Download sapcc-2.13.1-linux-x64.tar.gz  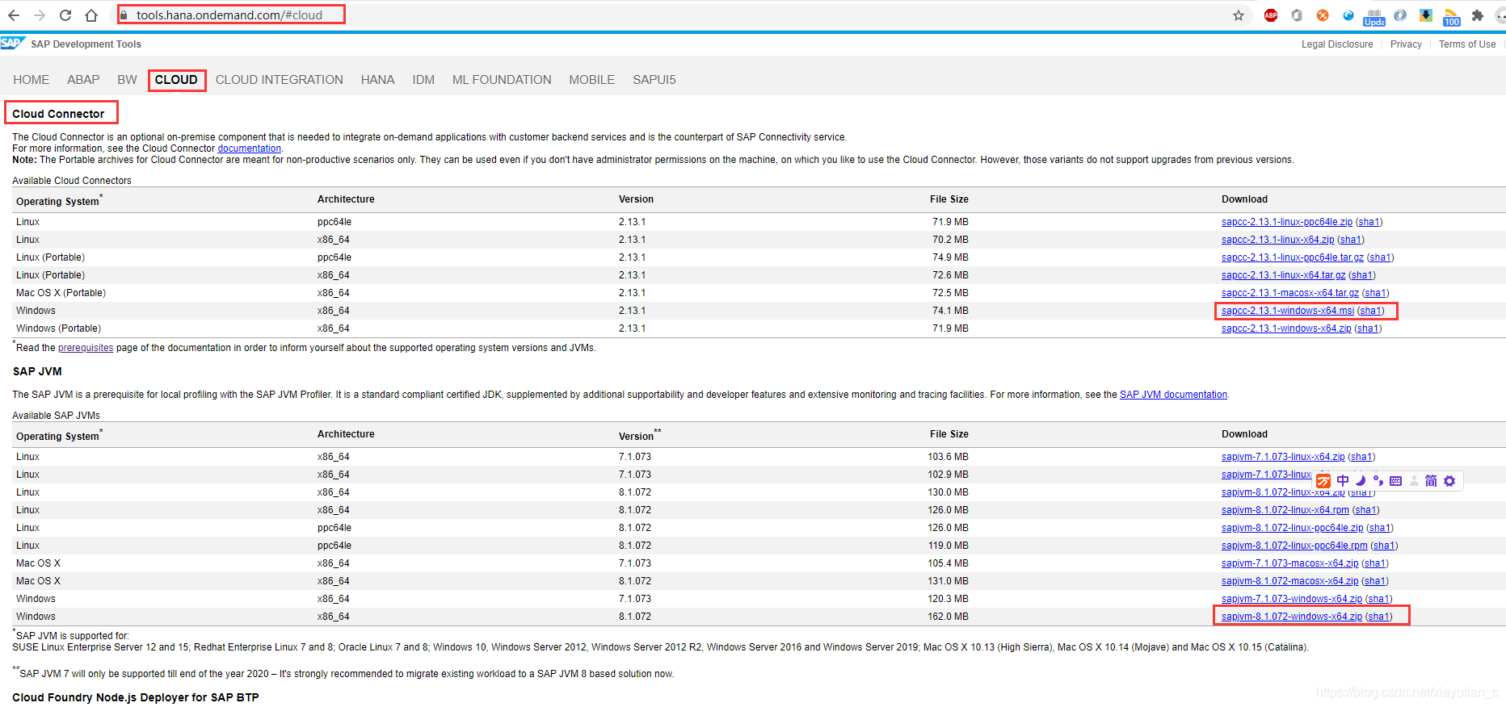[x=1284, y=275]
